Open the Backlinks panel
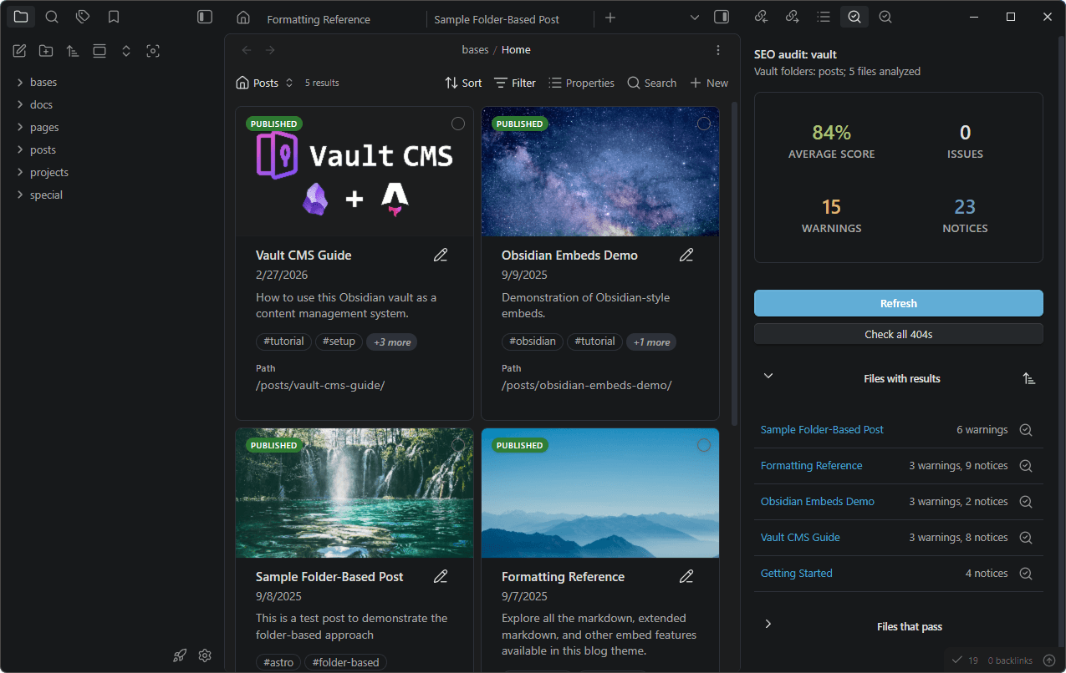1066x673 pixels. point(761,17)
